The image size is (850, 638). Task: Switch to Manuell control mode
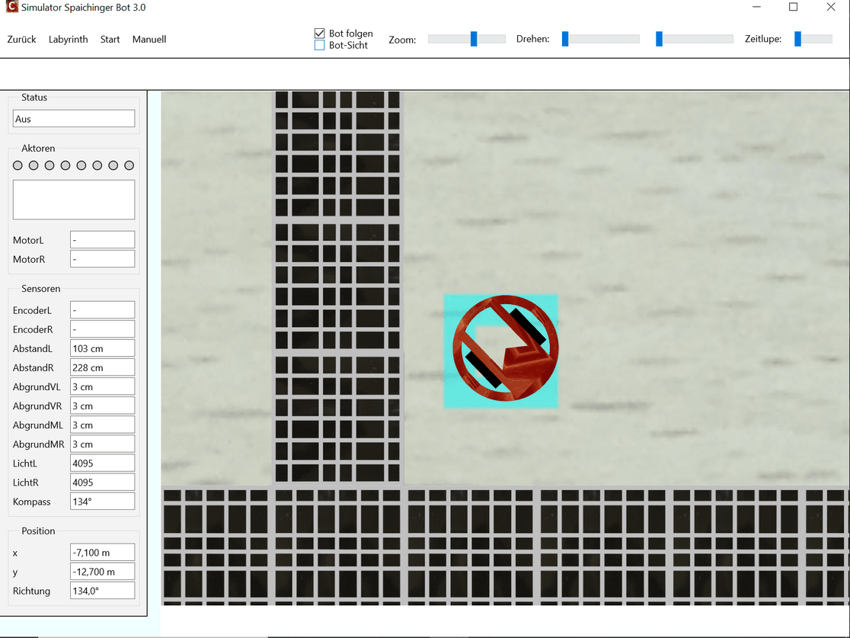[149, 40]
